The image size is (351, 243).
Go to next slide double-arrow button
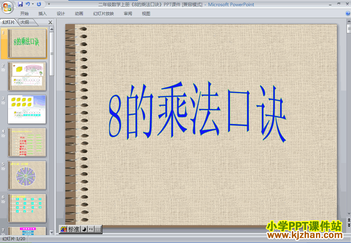coord(349,225)
